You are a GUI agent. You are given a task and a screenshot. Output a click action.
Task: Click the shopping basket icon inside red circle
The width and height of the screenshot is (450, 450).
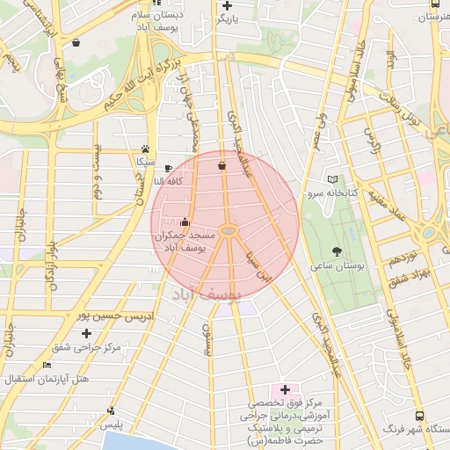[x=222, y=165]
